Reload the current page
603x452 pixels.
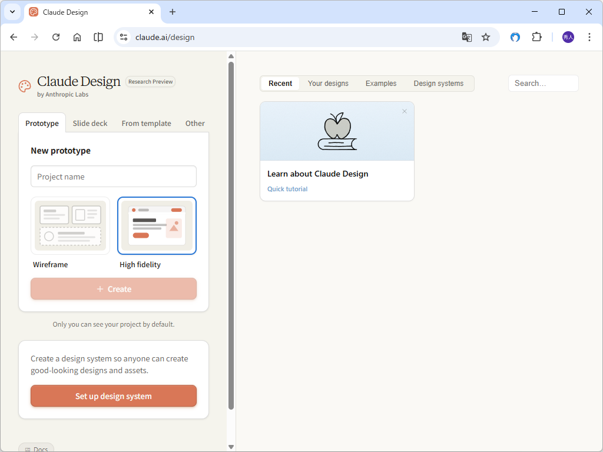coord(56,37)
